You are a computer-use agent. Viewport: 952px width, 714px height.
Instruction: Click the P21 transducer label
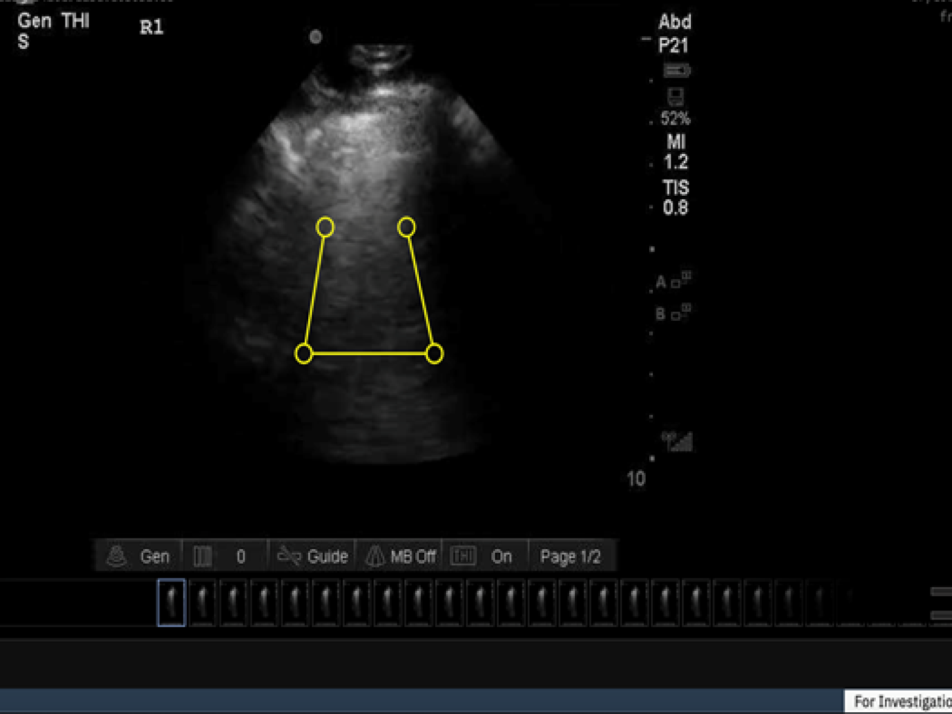673,46
